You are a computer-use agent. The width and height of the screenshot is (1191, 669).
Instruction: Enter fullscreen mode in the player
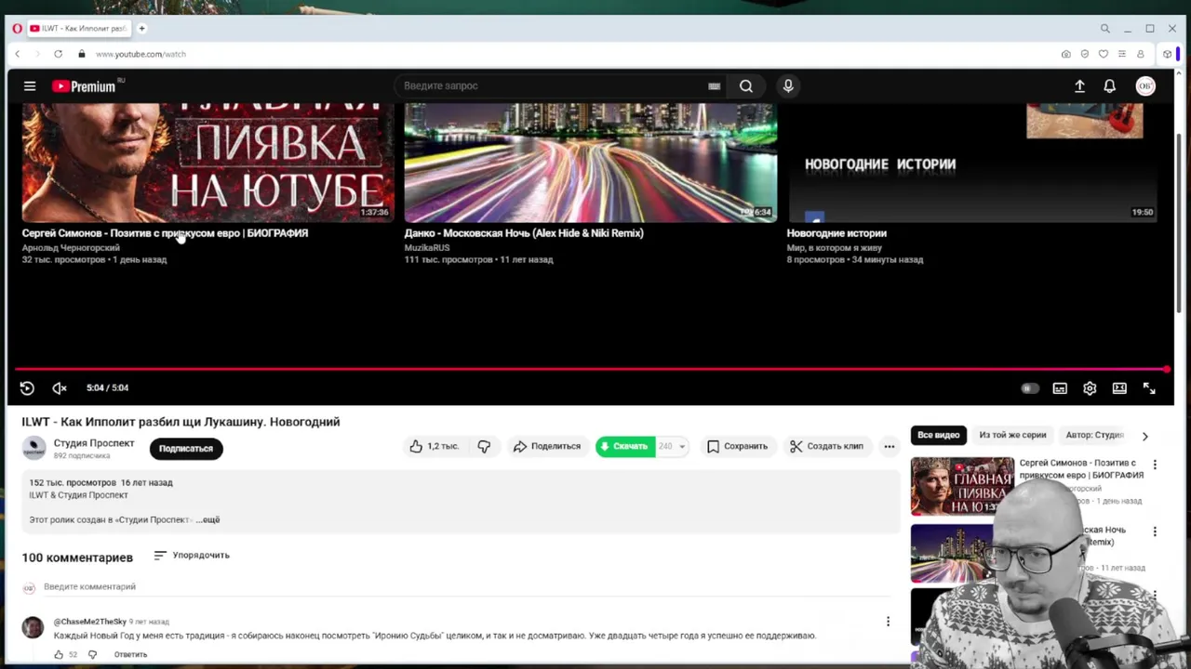pos(1149,388)
